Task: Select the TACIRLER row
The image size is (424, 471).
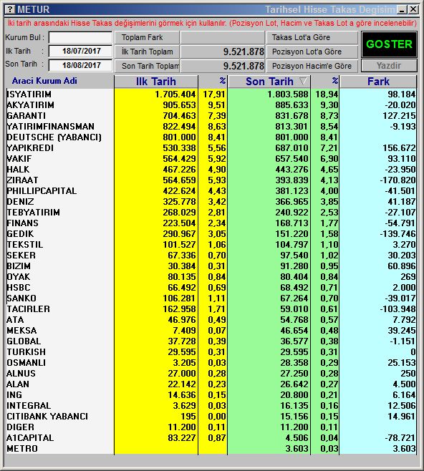Action: (211, 309)
